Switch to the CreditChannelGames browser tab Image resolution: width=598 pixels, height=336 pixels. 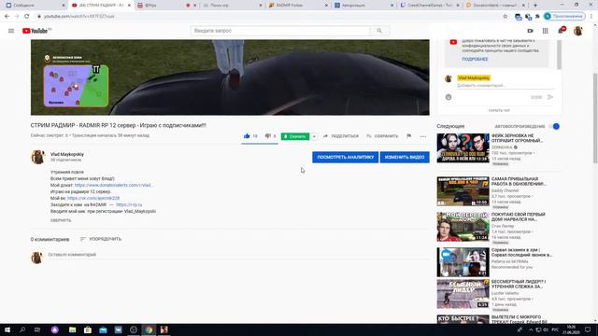[x=429, y=6]
